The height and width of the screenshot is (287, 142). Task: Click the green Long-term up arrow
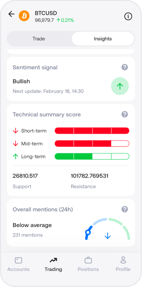point(15,156)
